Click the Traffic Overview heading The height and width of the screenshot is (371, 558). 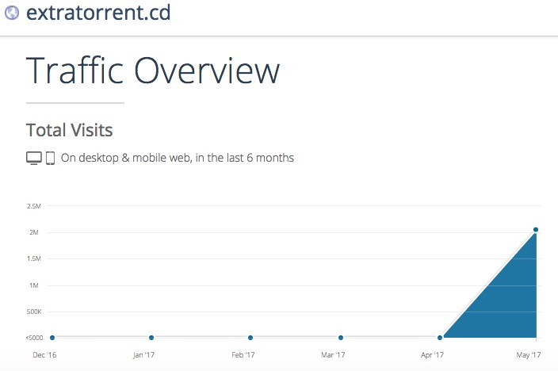(153, 71)
